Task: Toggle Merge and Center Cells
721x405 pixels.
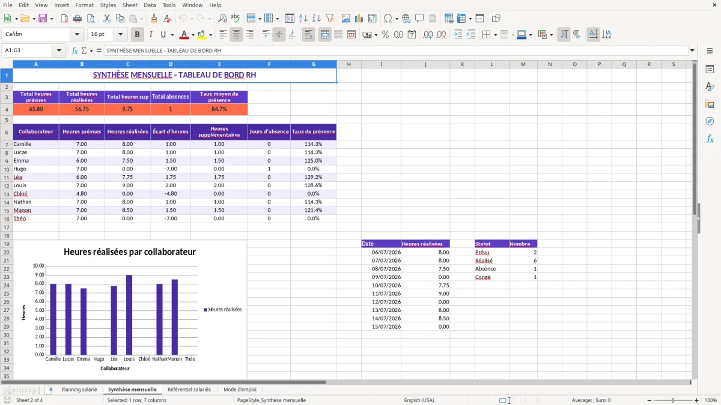Action: pyautogui.click(x=325, y=35)
